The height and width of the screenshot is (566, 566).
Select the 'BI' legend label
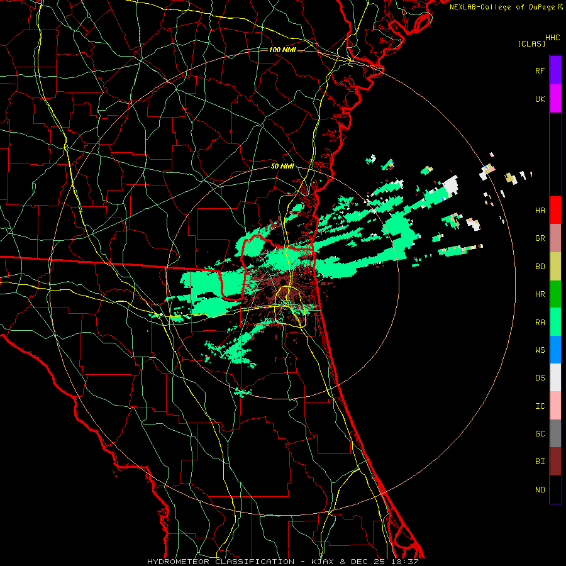pyautogui.click(x=540, y=462)
